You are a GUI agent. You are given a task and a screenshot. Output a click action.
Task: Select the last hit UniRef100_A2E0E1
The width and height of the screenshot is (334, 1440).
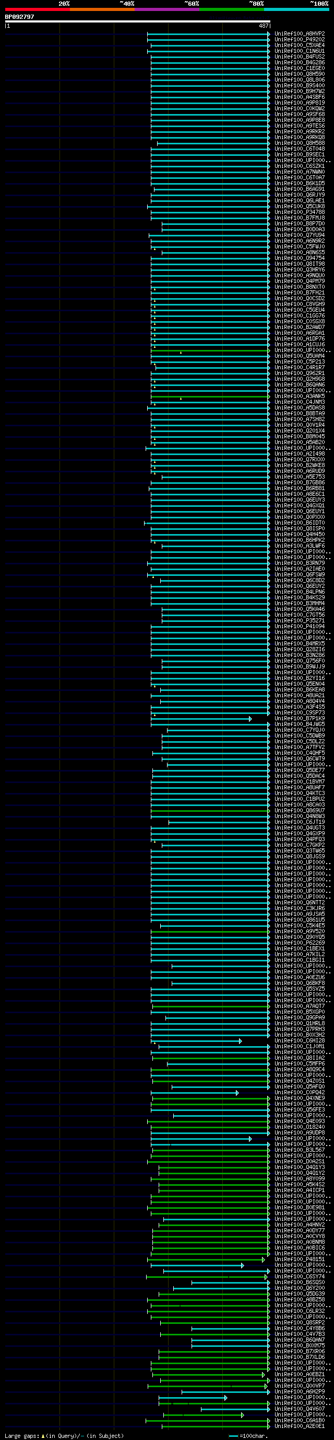[x=300, y=1426]
